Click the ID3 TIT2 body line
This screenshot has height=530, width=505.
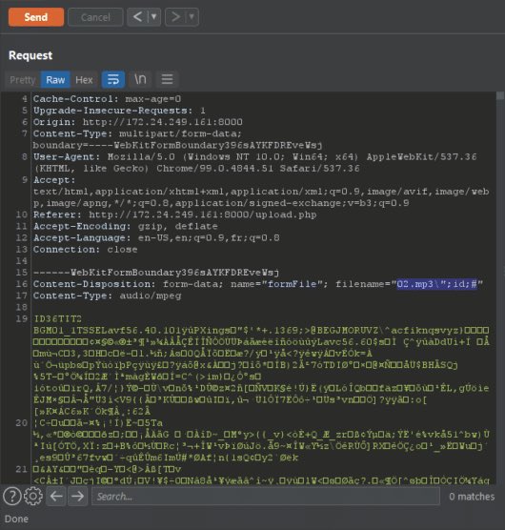57,318
